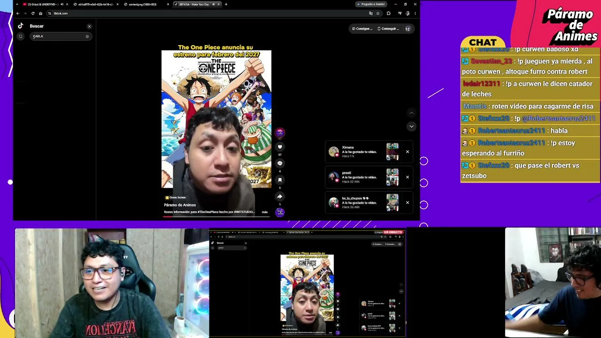Open the #TheOnePiece hashtag
This screenshot has height=338, width=601.
pos(208,212)
